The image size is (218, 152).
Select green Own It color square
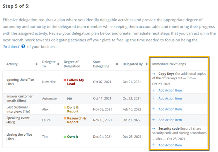[65, 137]
